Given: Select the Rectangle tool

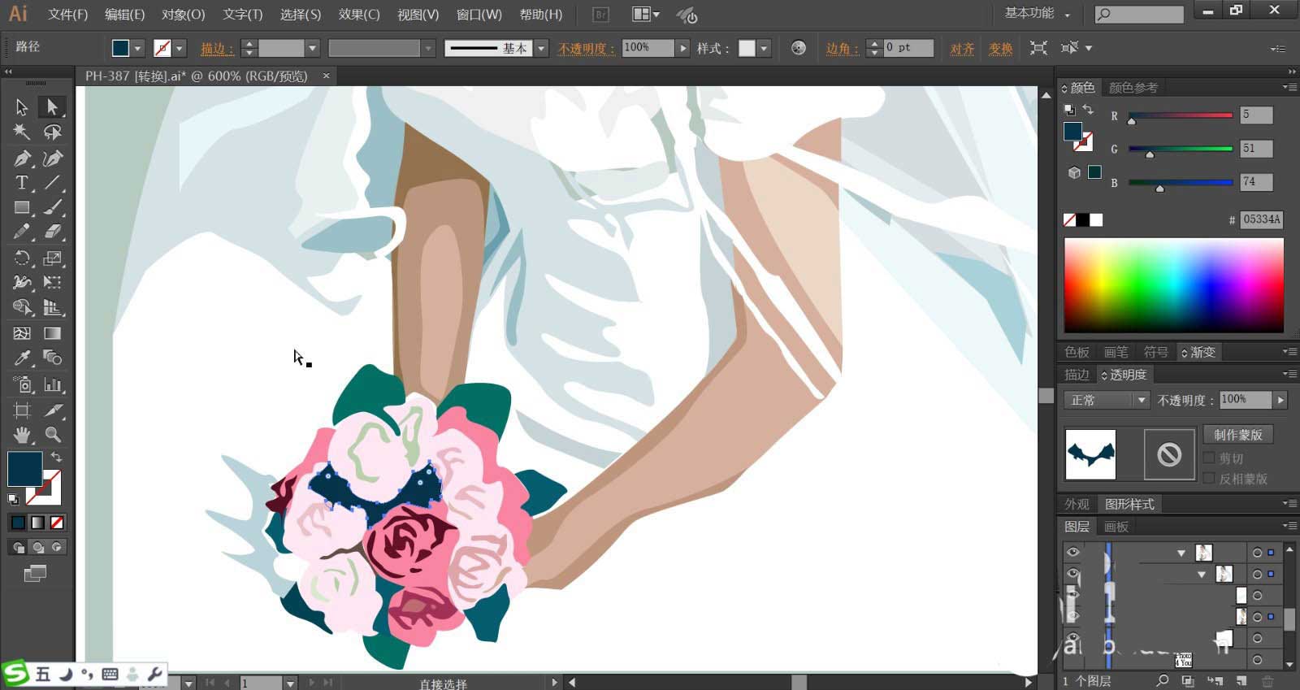Looking at the screenshot, I should [x=22, y=208].
